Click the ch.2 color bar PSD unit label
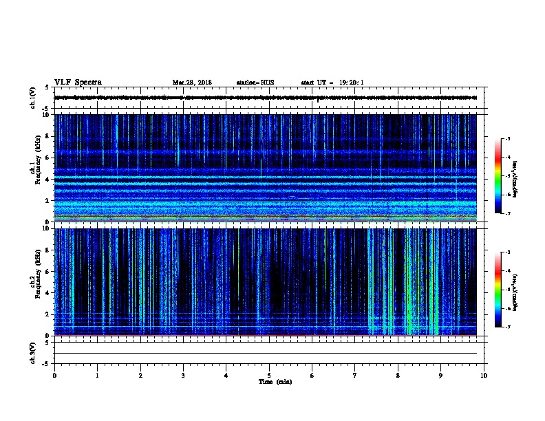The width and height of the screenshot is (545, 421). [x=515, y=292]
